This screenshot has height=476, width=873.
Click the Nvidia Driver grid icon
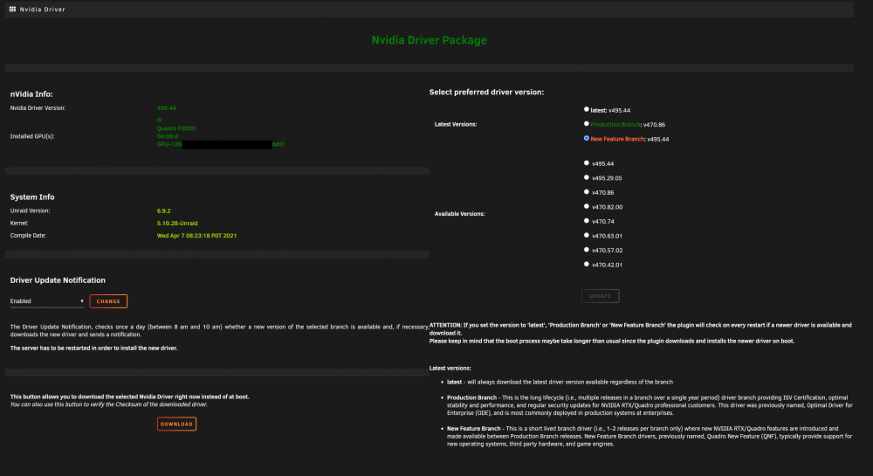(12, 9)
